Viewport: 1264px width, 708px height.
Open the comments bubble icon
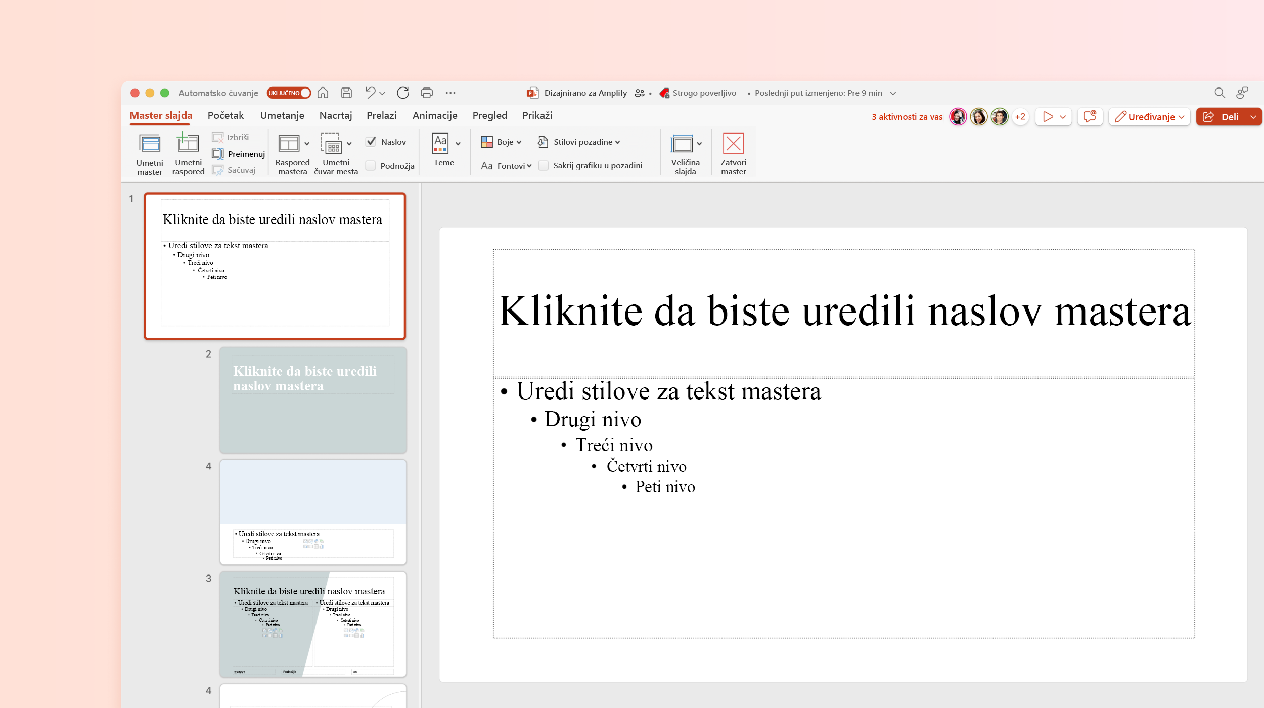1090,117
